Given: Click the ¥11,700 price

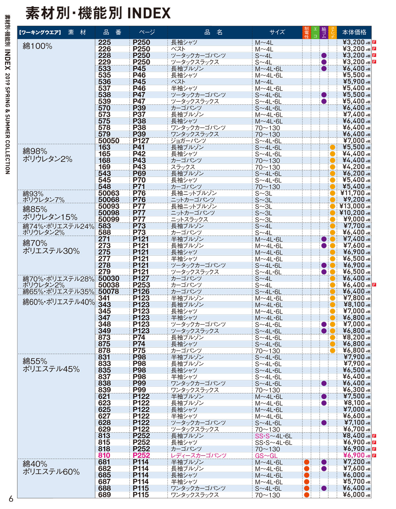Looking at the screenshot, I should 352,193.
